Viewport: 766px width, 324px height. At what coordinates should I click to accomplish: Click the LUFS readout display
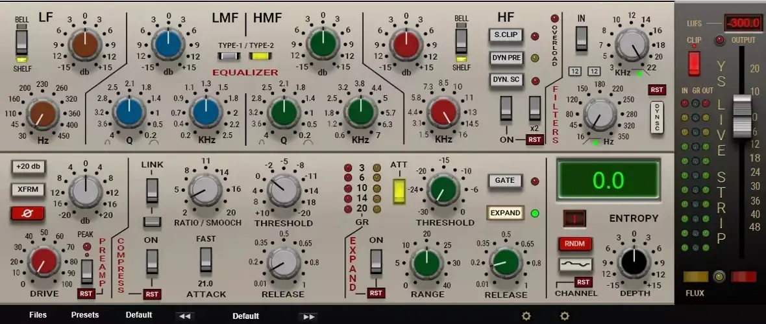(743, 24)
